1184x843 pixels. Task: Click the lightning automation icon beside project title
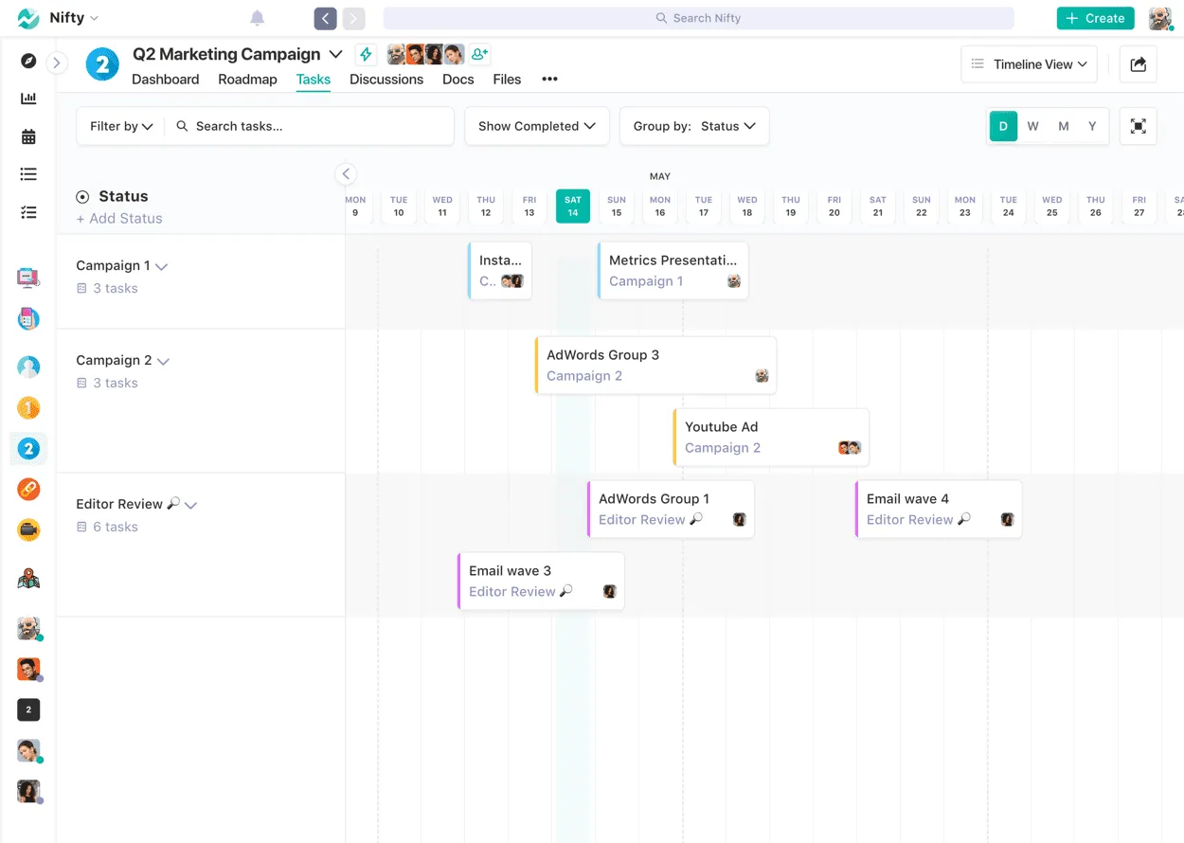[x=366, y=54]
